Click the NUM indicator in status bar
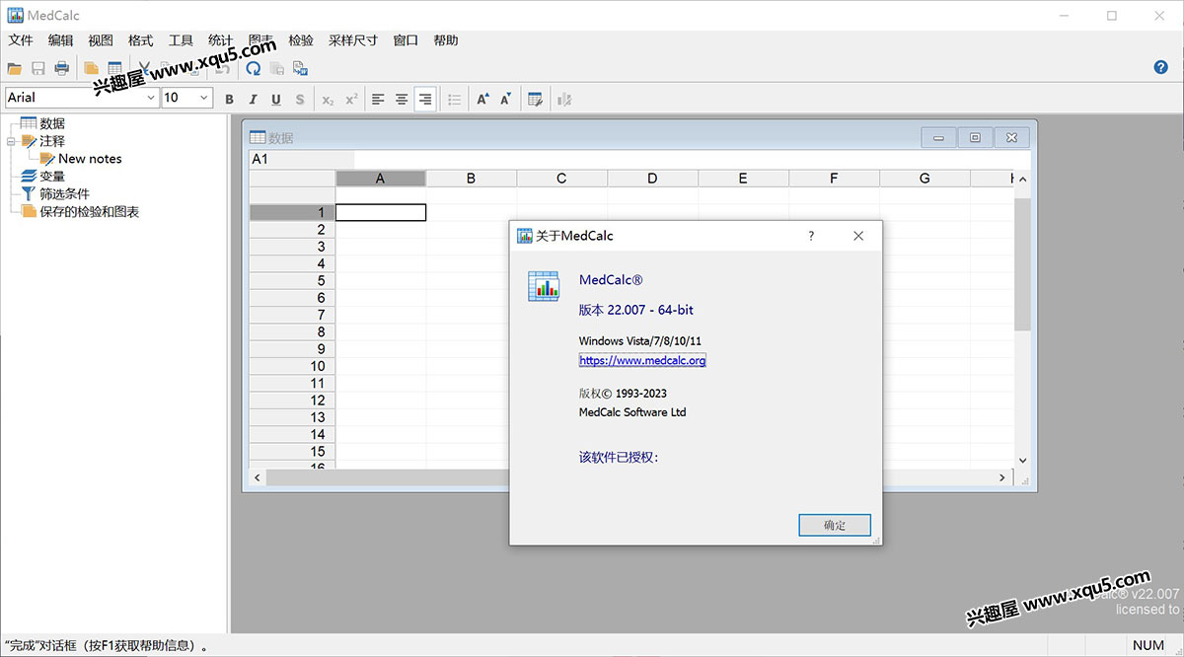This screenshot has height=657, width=1184. click(x=1148, y=645)
